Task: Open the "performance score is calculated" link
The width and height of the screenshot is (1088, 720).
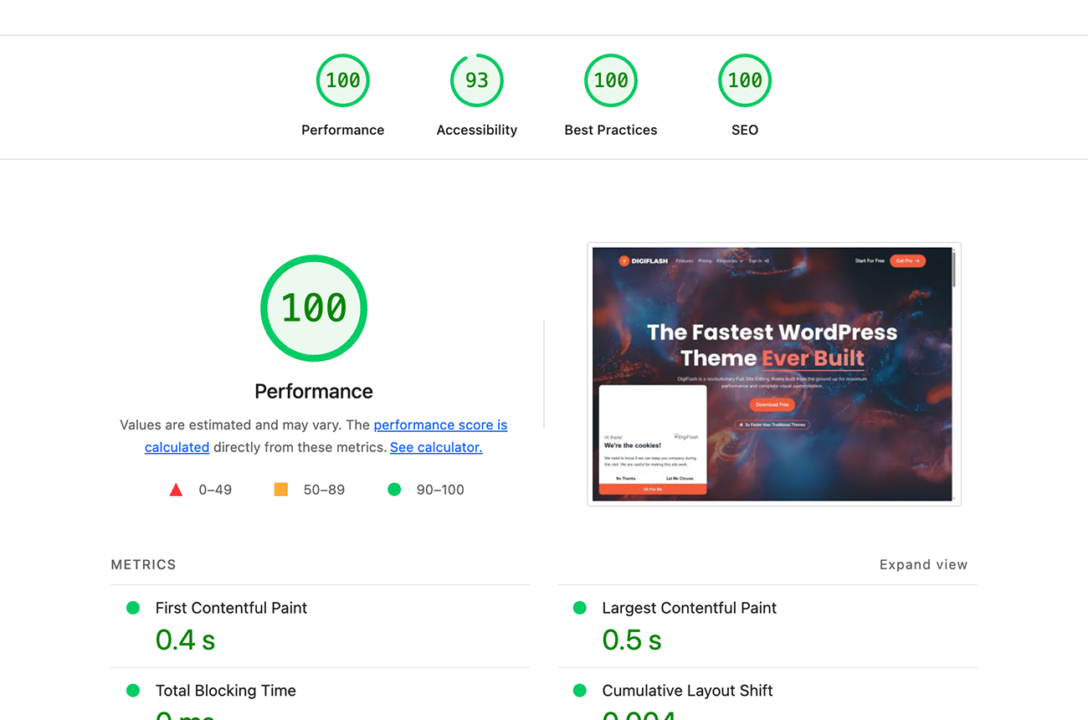Action: [440, 425]
